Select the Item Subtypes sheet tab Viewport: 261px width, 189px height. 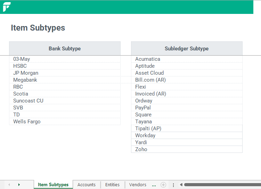53,185
